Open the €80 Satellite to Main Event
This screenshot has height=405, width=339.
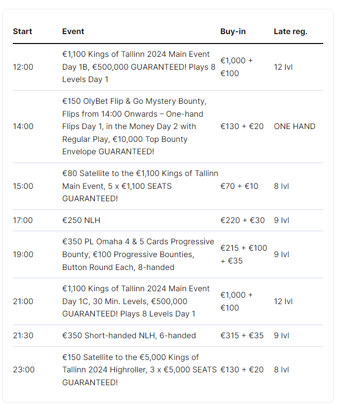(x=139, y=186)
